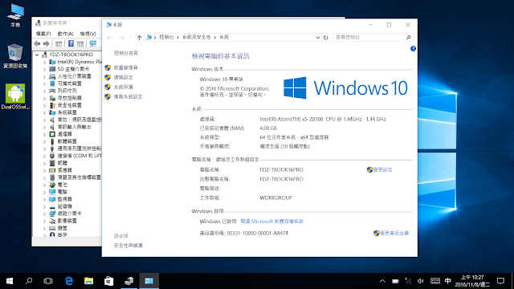514x289 pixels.
Task: Expand 電池 battery node
Action: pyautogui.click(x=44, y=185)
